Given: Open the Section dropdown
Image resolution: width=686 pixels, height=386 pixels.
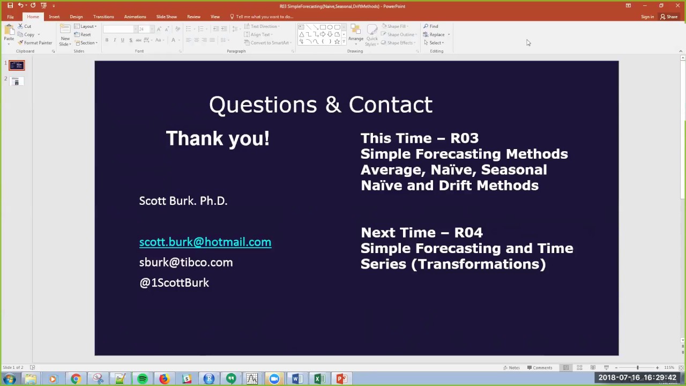Looking at the screenshot, I should tap(86, 43).
